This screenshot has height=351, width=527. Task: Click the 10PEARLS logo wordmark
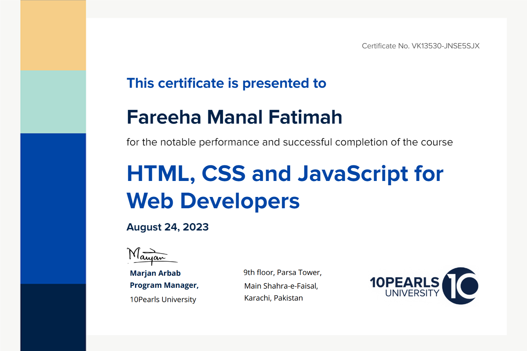[404, 282]
